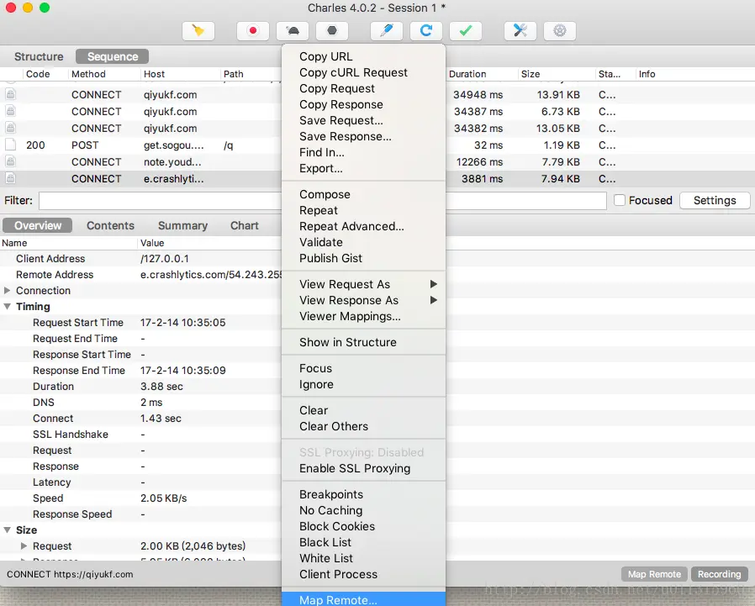This screenshot has height=606, width=755.
Task: Toggle the turtle Throttling toolbar icon
Action: coord(293,31)
